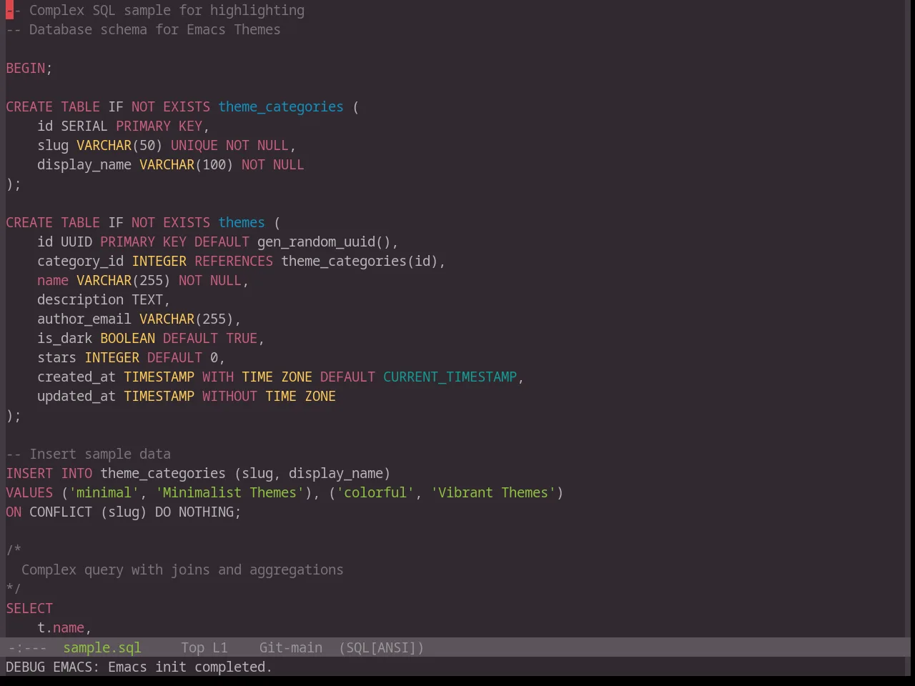The height and width of the screenshot is (686, 915).
Task: Click the stars column name
Action: [57, 357]
